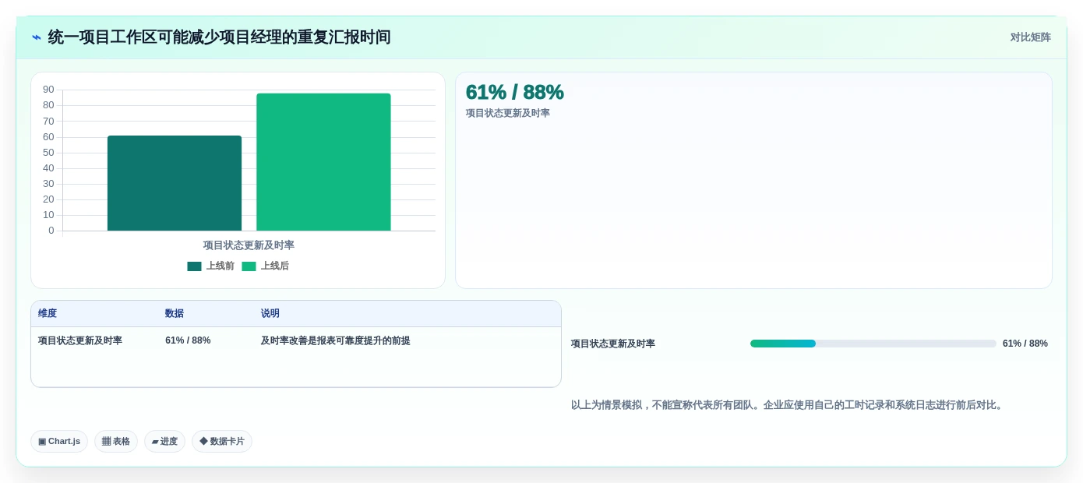Click the chart x-axis label 项目状态更新及时率
Viewport: 1083px width, 483px height.
pos(249,245)
